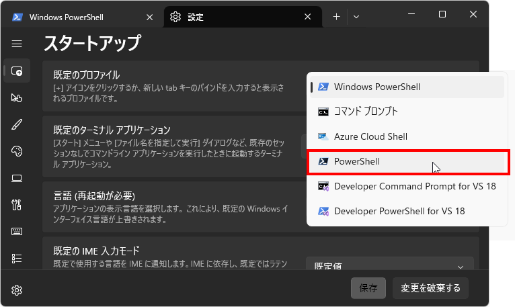Image resolution: width=515 pixels, height=307 pixels.
Task: Choose Developer Command Prompt for VS 18
Action: [x=407, y=186]
